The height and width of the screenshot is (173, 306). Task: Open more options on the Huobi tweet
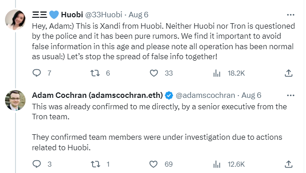pos(290,15)
